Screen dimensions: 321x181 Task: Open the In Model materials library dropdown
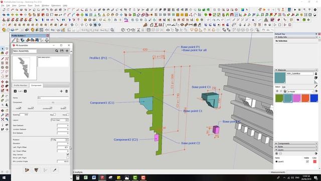tap(300, 92)
